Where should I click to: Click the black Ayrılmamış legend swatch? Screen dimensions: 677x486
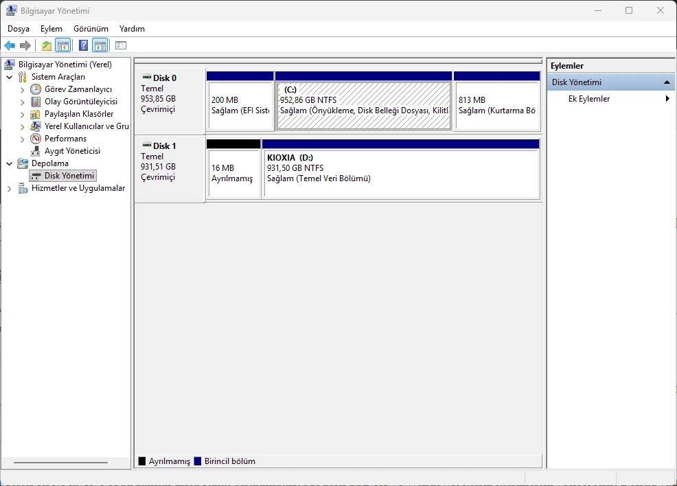tap(142, 461)
